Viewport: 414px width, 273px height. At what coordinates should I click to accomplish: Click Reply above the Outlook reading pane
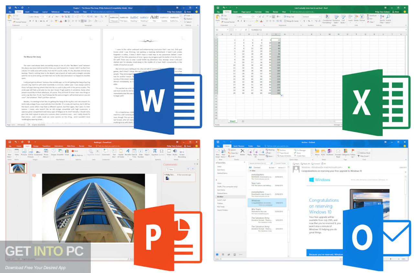(296, 164)
